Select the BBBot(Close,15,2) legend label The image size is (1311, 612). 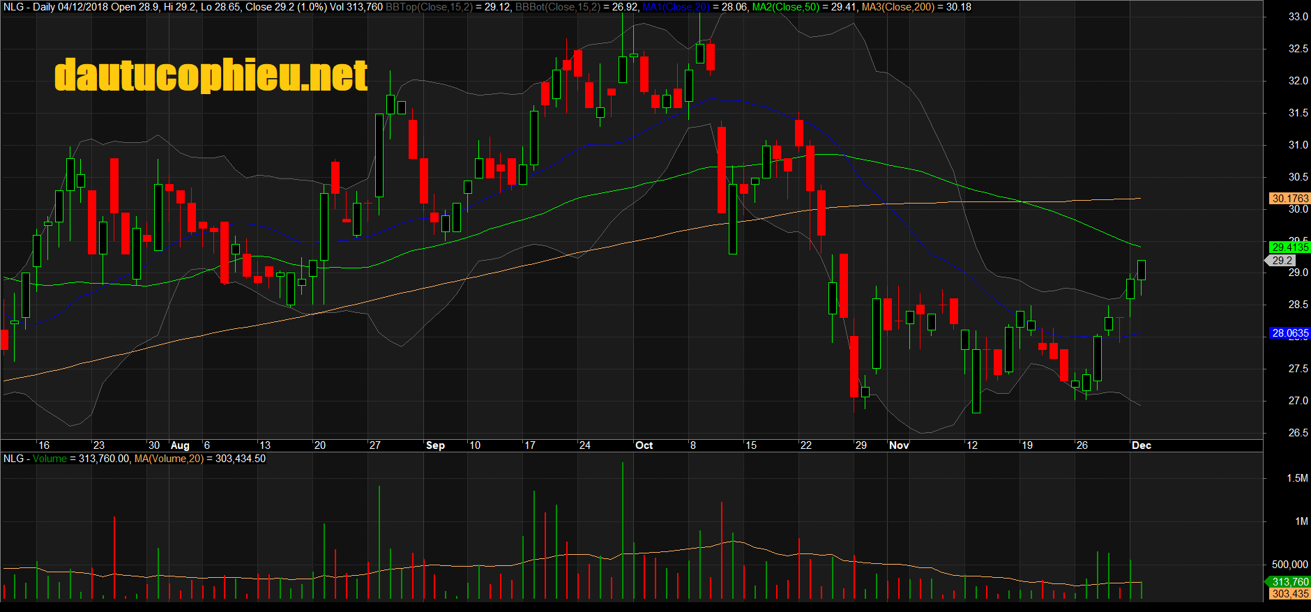click(558, 7)
